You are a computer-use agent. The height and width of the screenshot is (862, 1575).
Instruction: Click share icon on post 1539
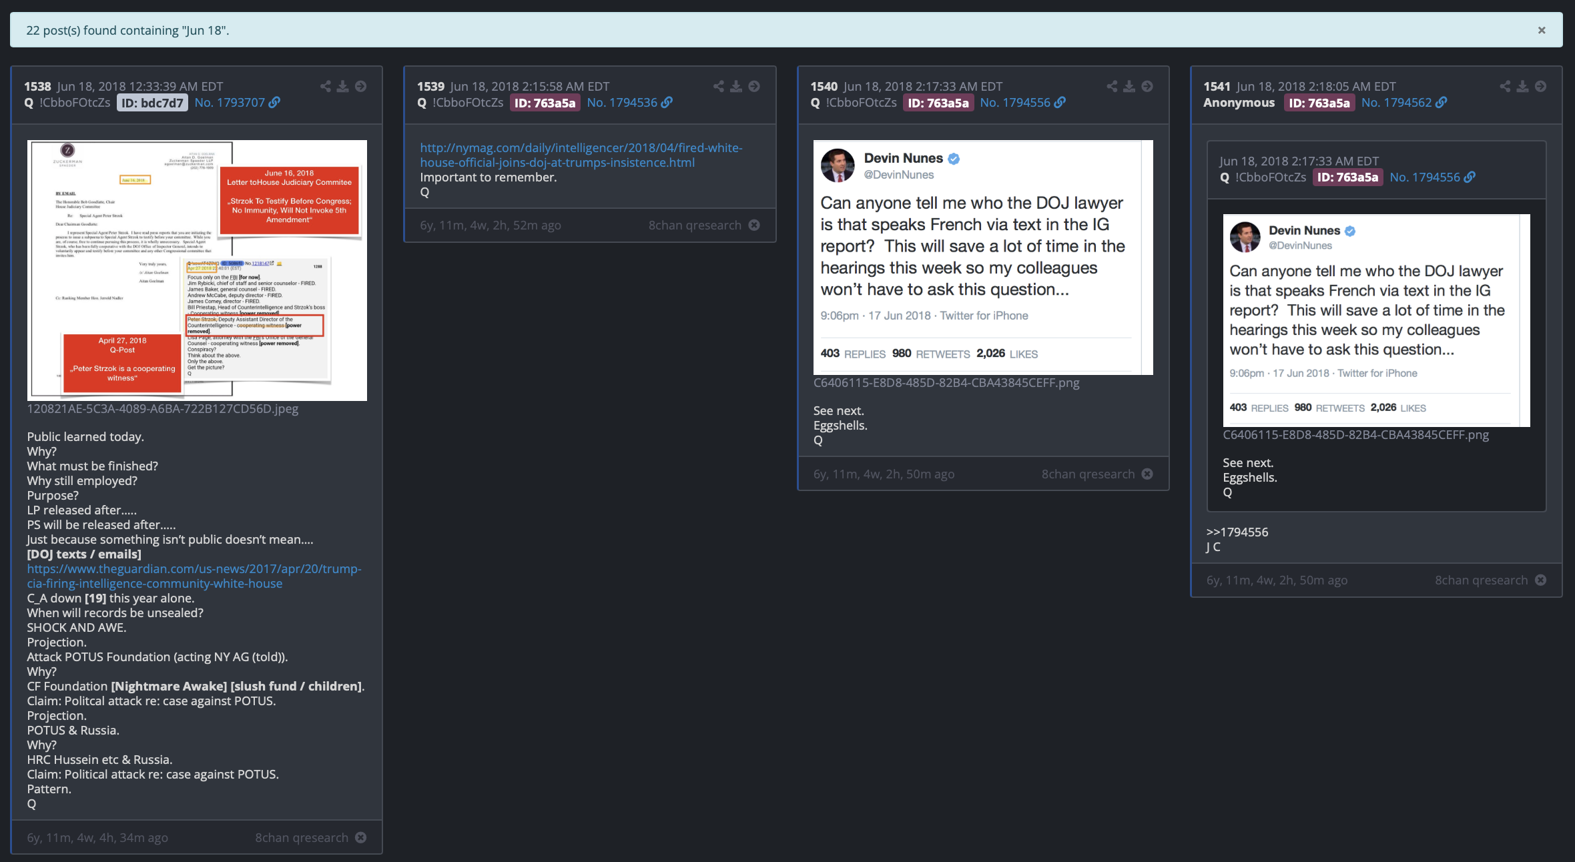718,86
